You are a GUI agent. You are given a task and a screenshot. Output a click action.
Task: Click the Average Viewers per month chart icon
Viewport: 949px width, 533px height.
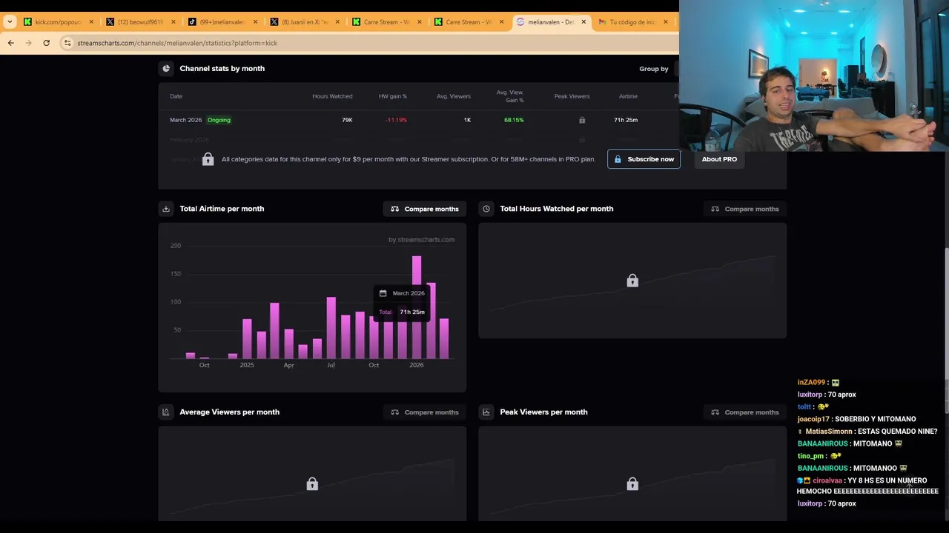[166, 412]
